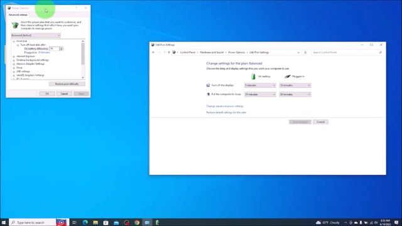Expand the Internet Explorer settings node
The height and width of the screenshot is (226, 402).
(14, 56)
